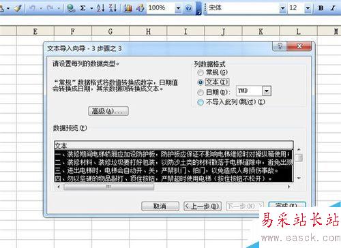Click the 文本 column header in data preview
The image size is (341, 248).
pos(174,146)
